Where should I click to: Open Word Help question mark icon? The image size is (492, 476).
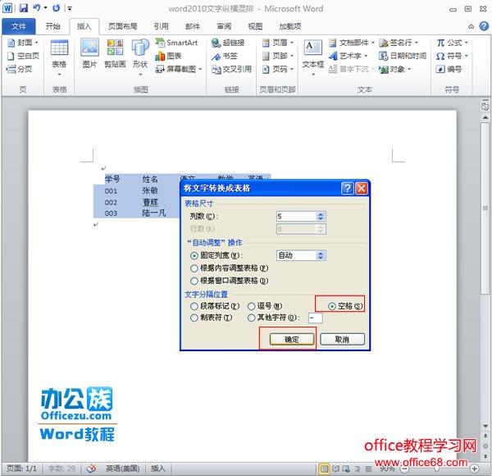[484, 26]
